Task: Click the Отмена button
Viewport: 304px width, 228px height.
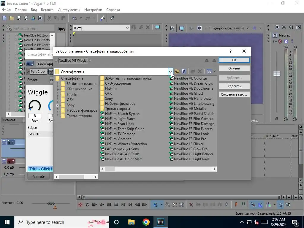Action: pyautogui.click(x=234, y=68)
